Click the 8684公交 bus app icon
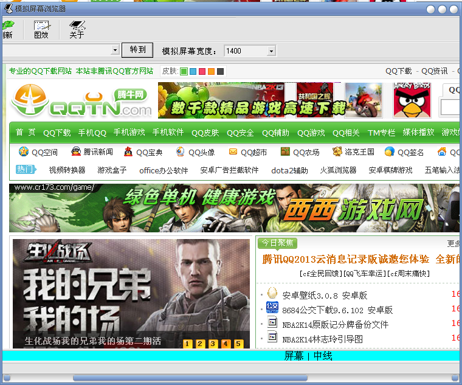 (272, 307)
